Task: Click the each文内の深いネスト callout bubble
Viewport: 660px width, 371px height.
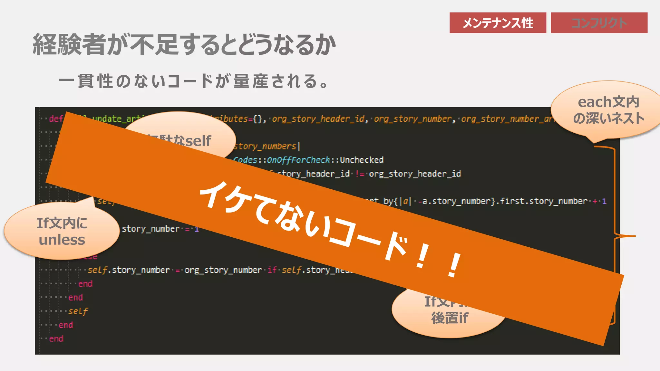Action: (x=608, y=110)
